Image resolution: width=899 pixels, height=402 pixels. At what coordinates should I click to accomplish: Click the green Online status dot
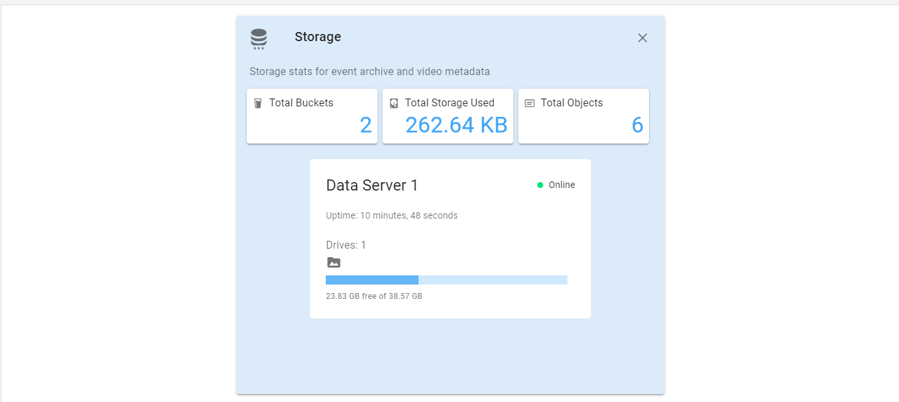tap(540, 185)
